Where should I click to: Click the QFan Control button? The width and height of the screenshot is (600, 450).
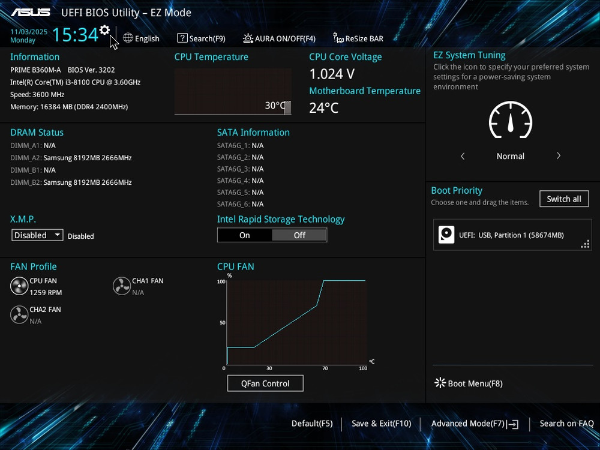click(x=265, y=383)
